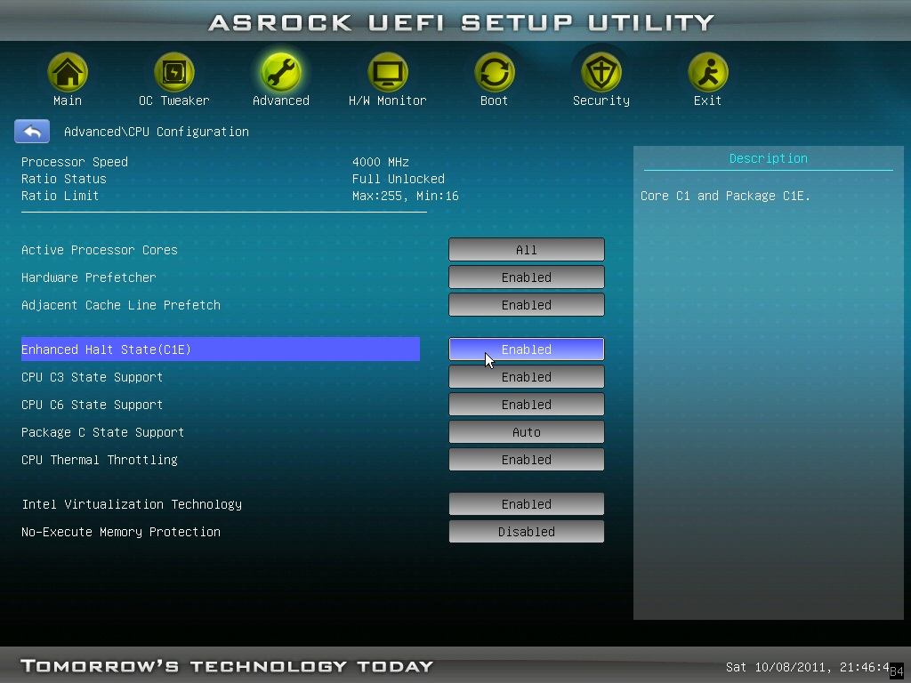The width and height of the screenshot is (911, 683).
Task: Click the Ratio Limit Max:255, Min:16 value
Action: tap(406, 196)
